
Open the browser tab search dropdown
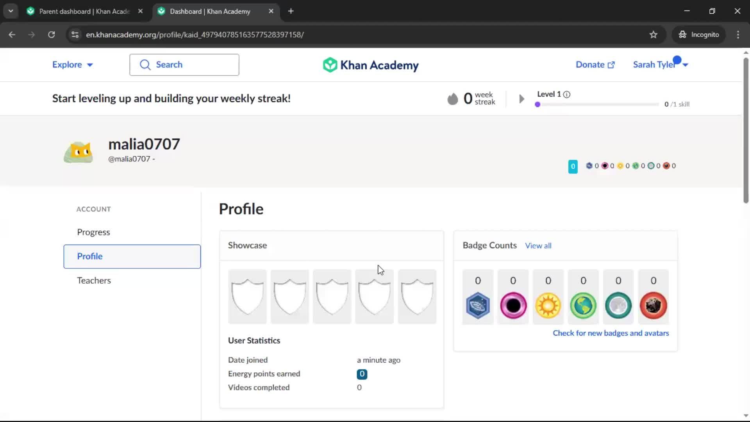click(11, 11)
